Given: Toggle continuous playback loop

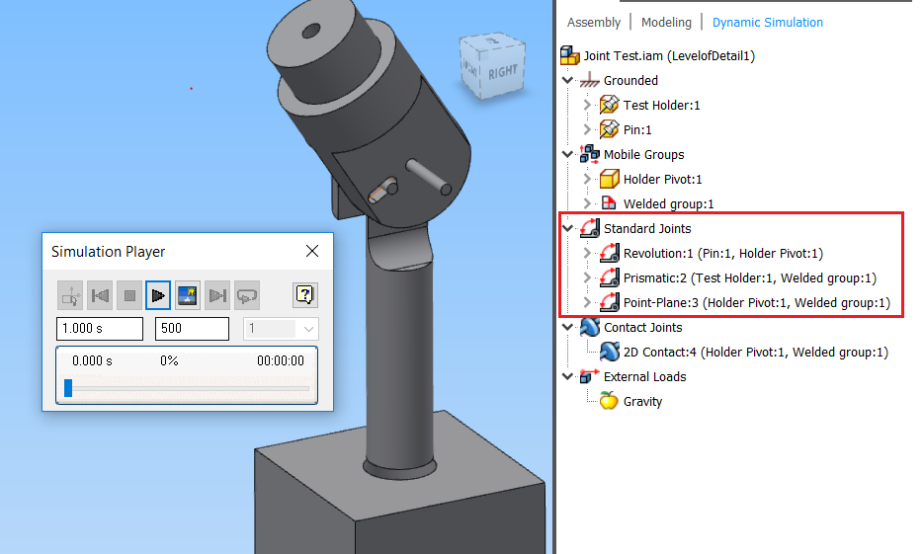Looking at the screenshot, I should [x=247, y=295].
